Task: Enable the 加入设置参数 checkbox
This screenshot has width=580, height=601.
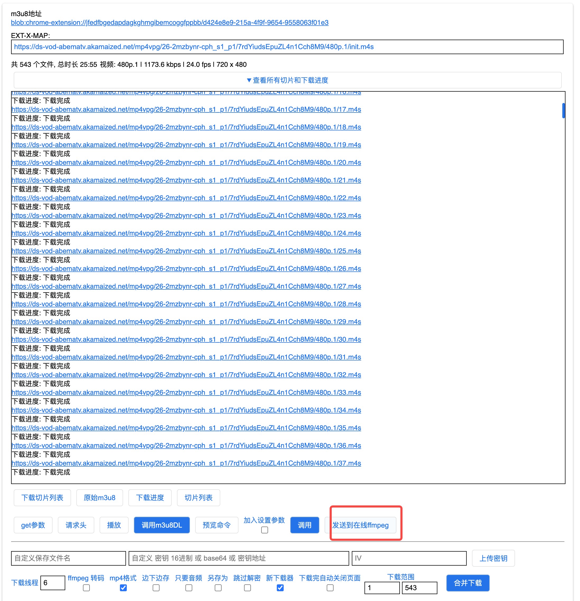Action: 265,530
